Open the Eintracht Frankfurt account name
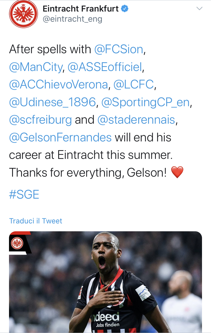211x333 pixels. pyautogui.click(x=80, y=9)
